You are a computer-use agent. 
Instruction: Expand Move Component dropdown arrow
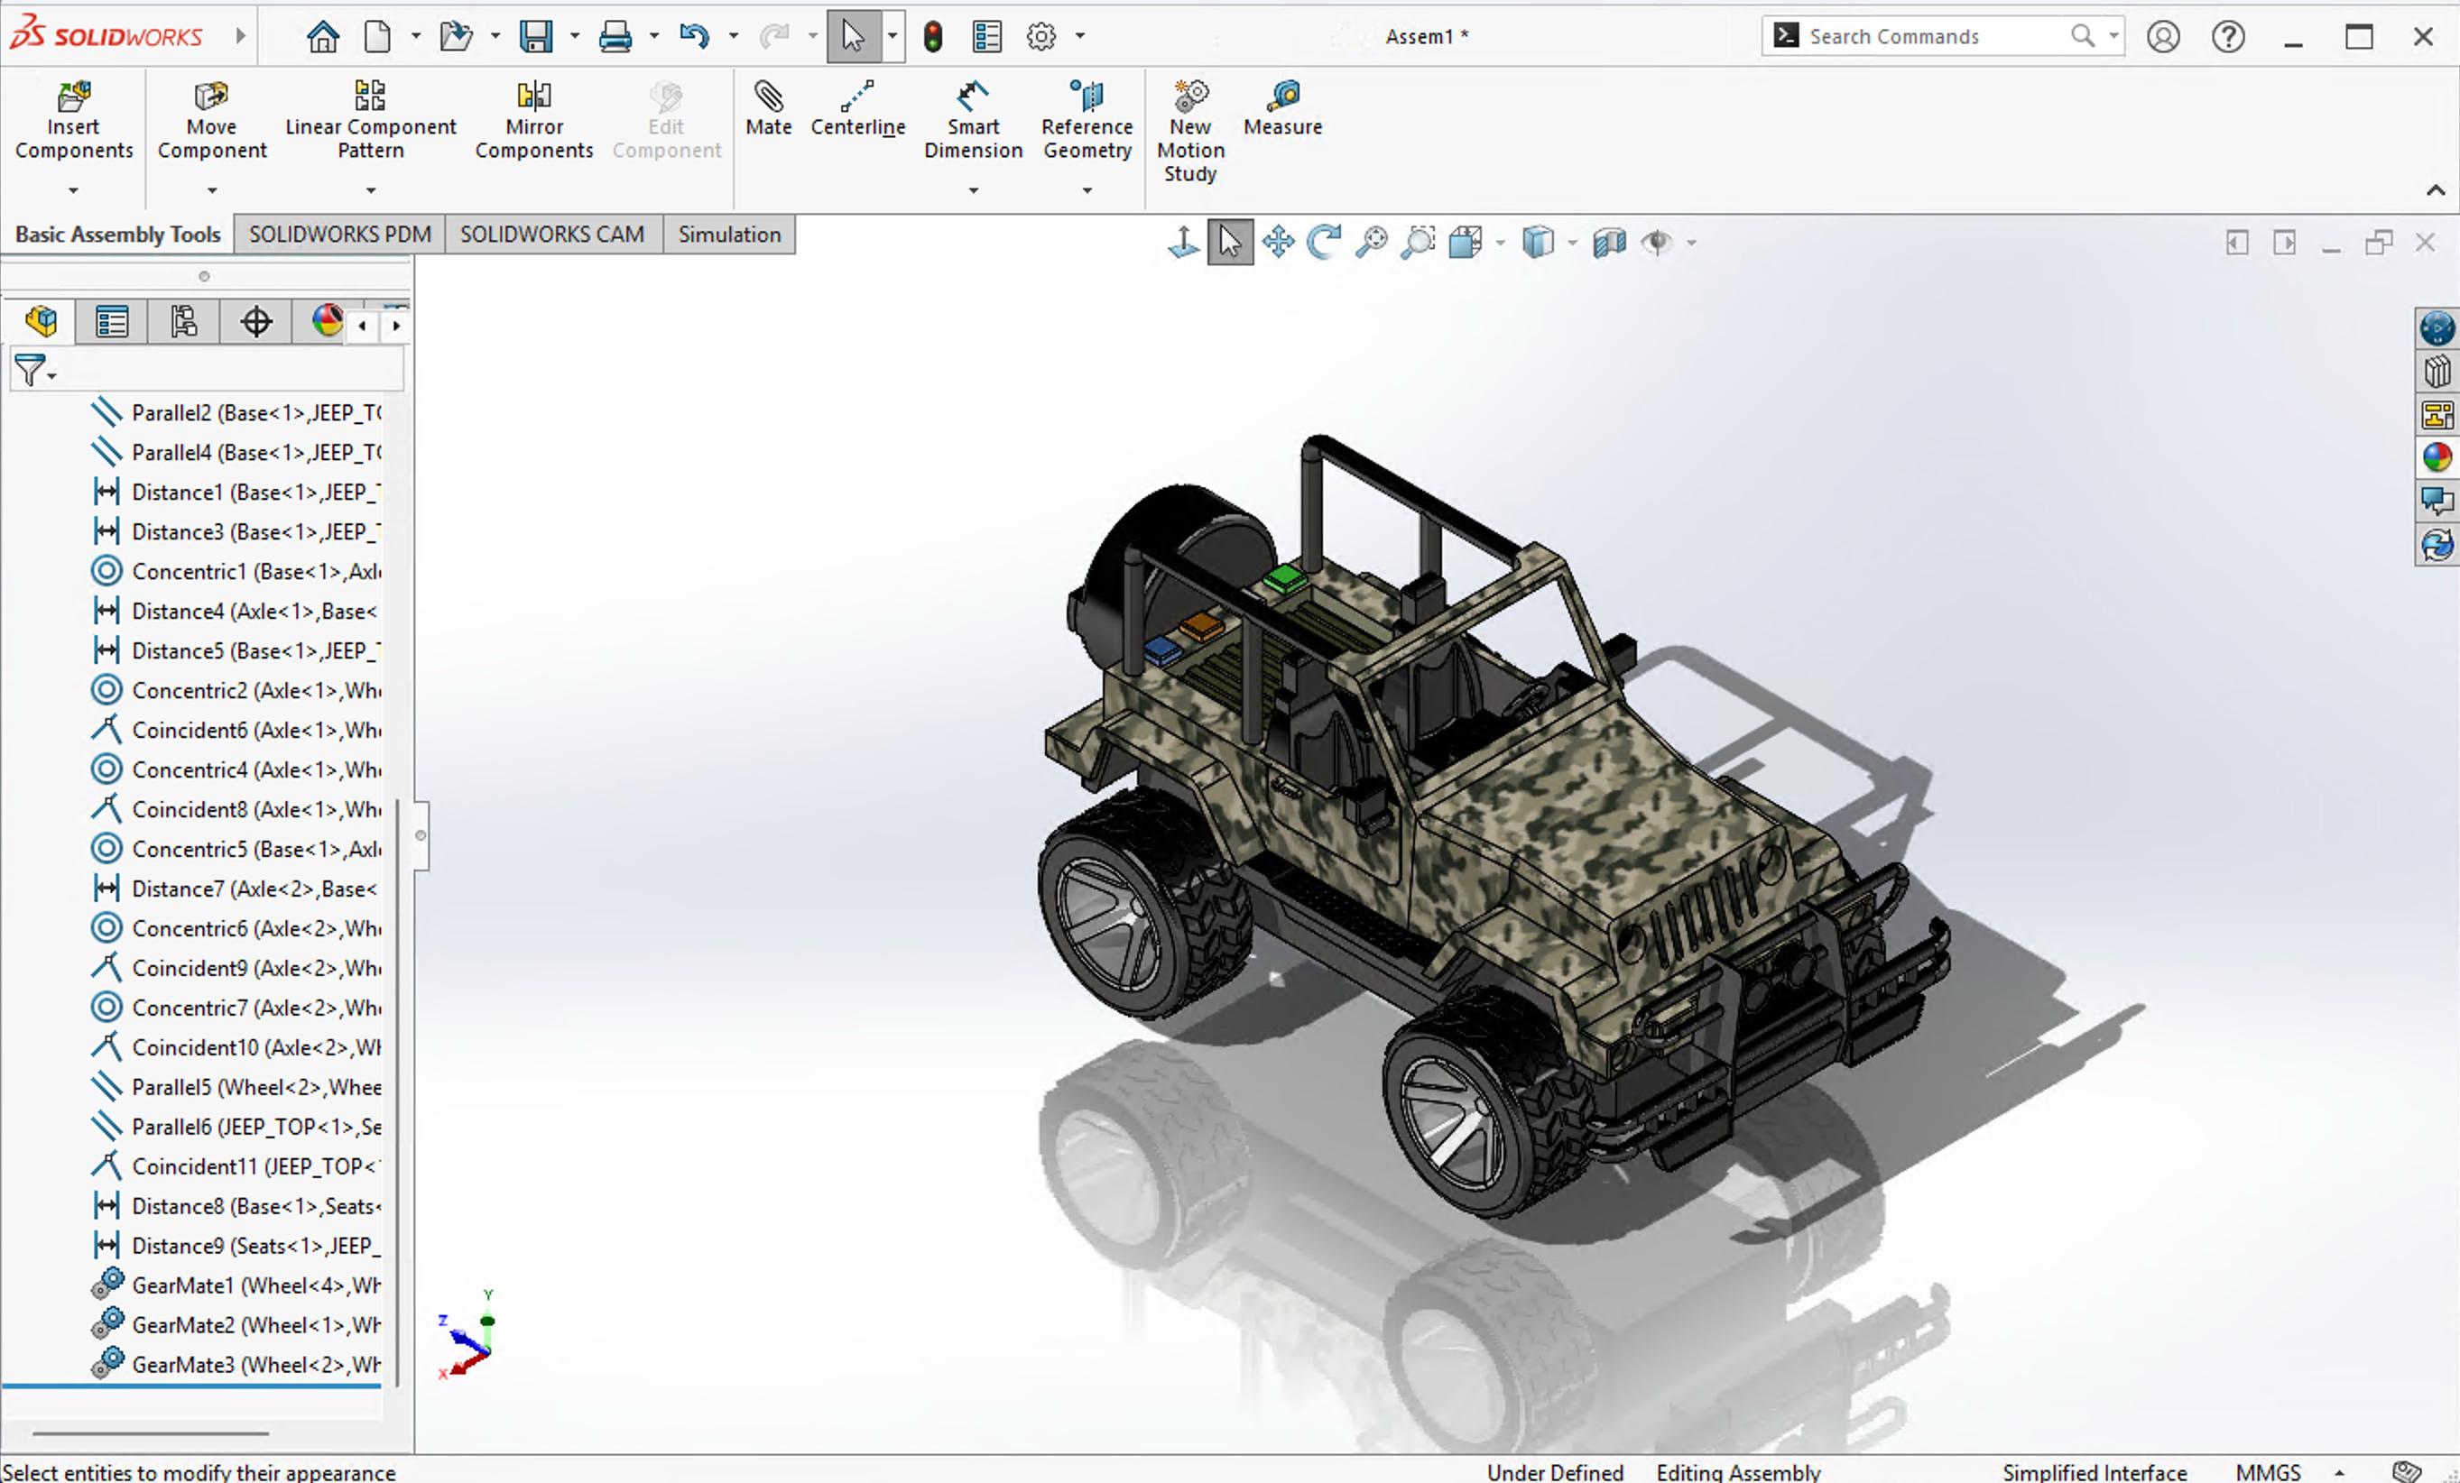[212, 189]
